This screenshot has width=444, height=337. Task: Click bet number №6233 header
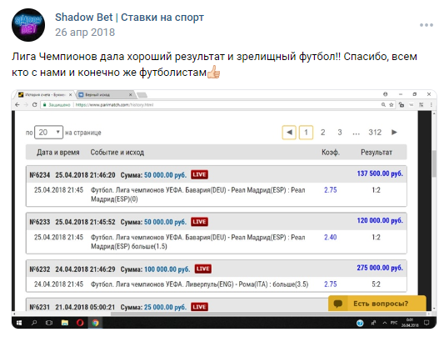pos(40,222)
